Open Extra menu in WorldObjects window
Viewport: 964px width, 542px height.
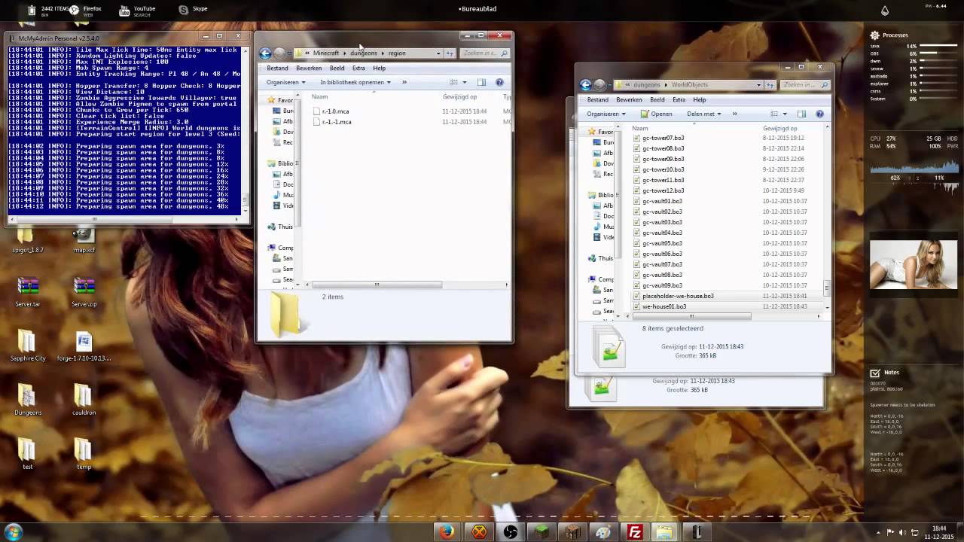[x=679, y=100]
